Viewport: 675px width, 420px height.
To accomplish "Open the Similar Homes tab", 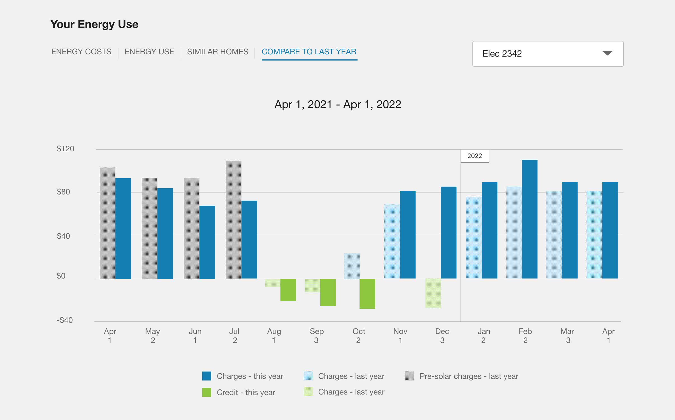I will coord(217,52).
